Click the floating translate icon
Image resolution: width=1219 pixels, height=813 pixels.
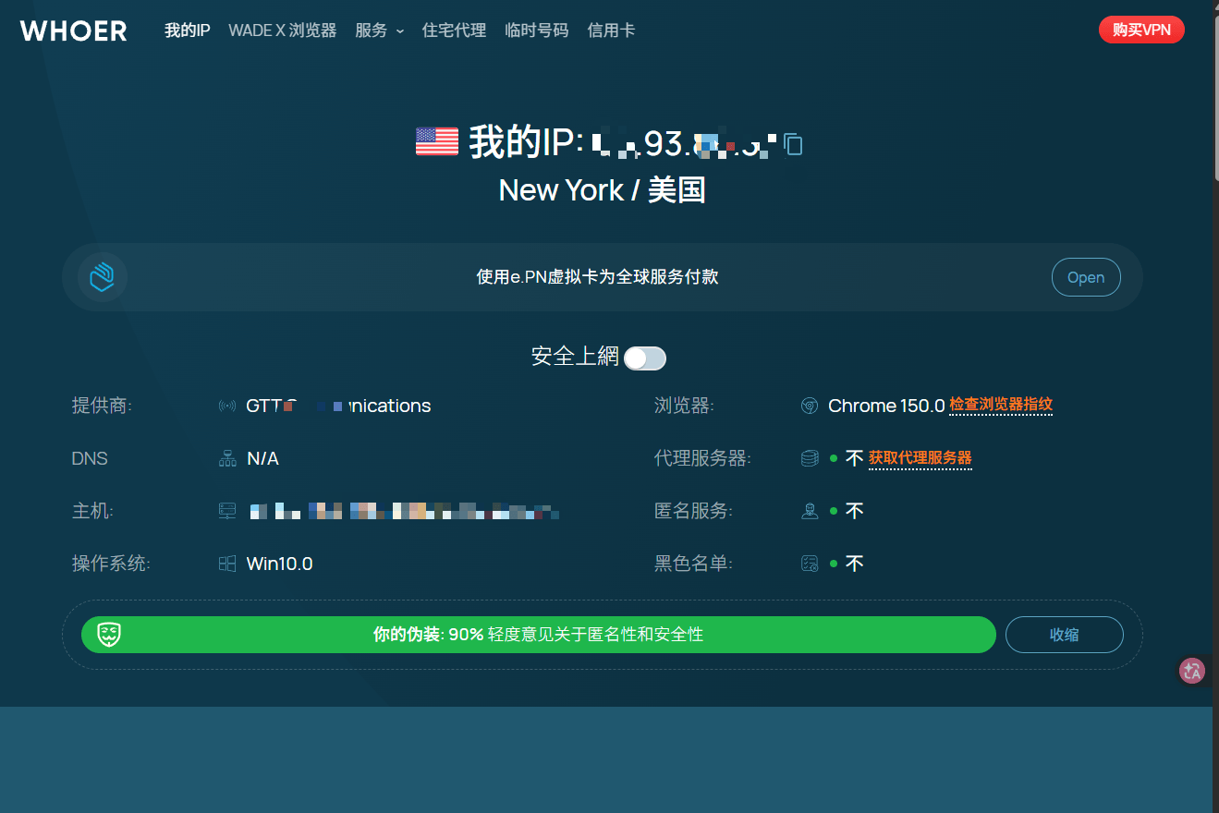(x=1192, y=671)
